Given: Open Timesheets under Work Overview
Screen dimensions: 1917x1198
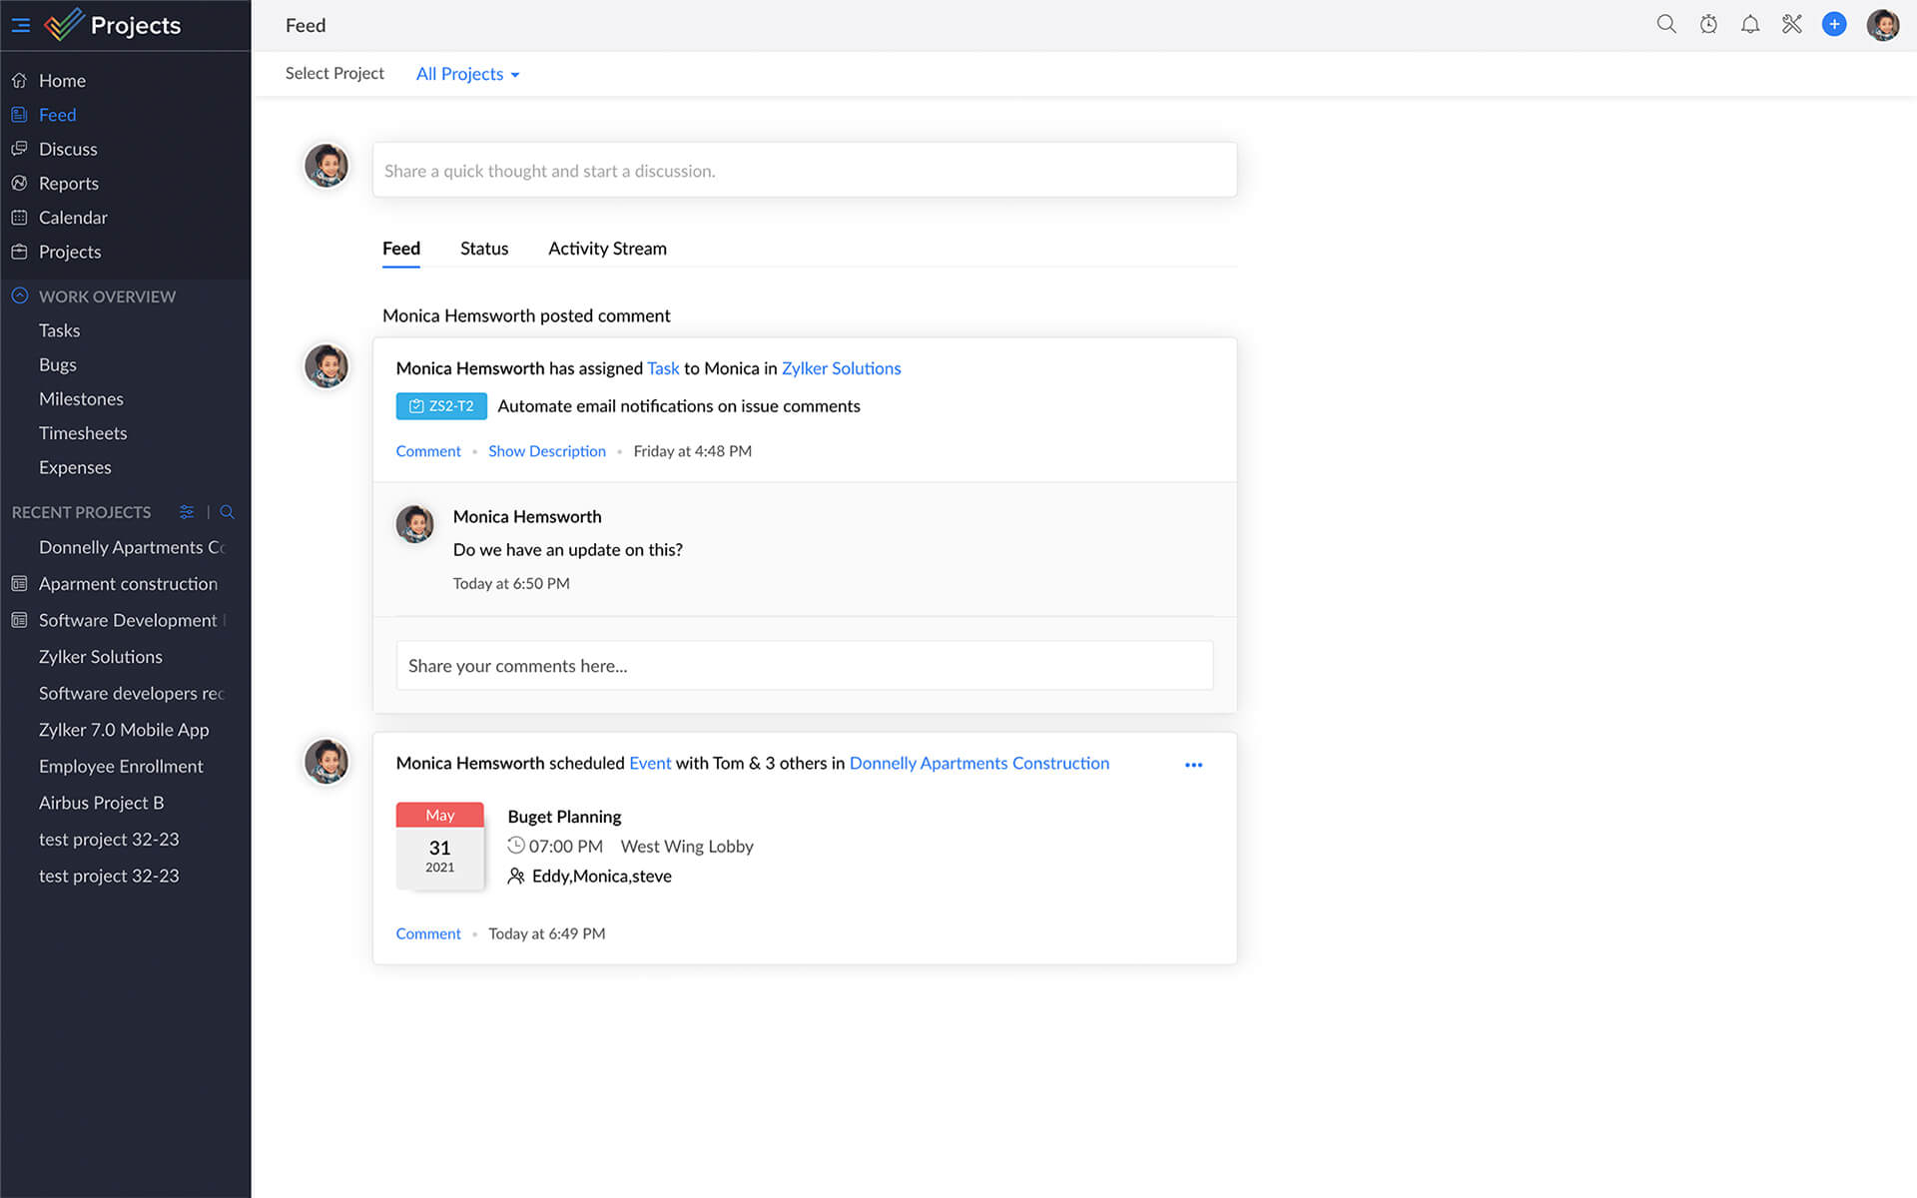Looking at the screenshot, I should tap(83, 433).
